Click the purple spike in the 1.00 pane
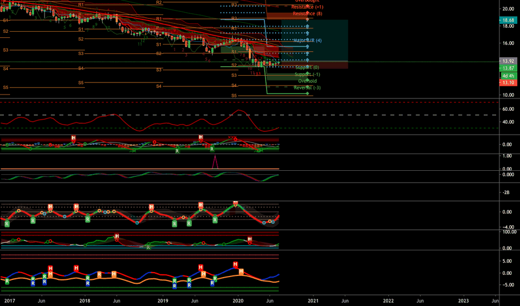This screenshot has width=520, height=306. coord(215,162)
